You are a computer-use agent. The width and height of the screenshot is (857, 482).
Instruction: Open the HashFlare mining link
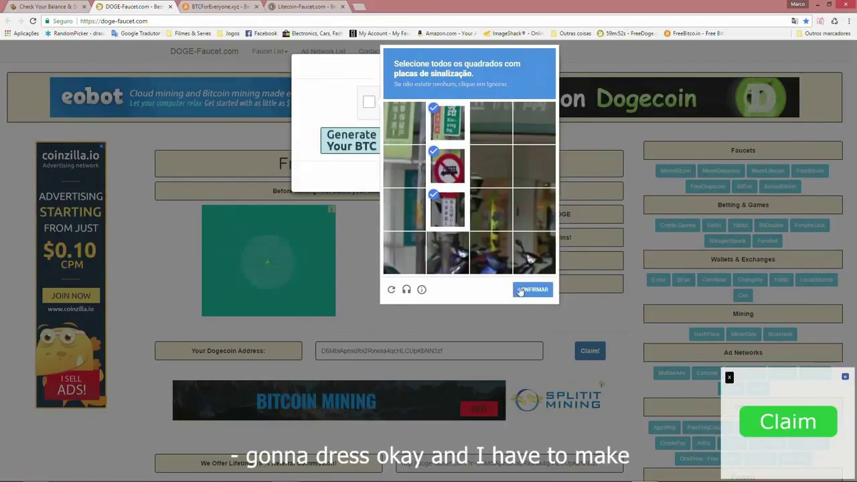pos(706,334)
